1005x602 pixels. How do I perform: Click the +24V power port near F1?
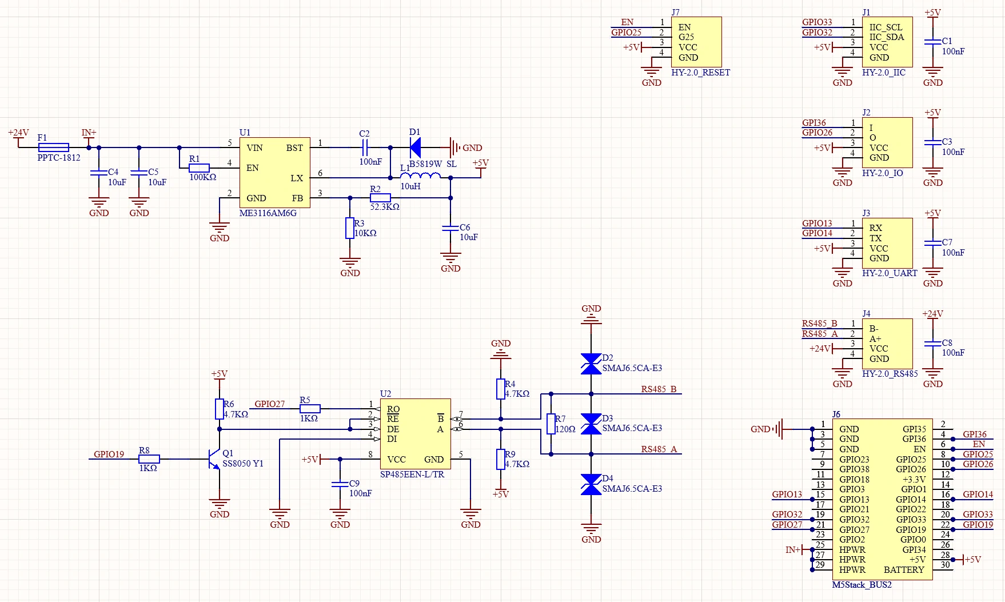(x=18, y=133)
